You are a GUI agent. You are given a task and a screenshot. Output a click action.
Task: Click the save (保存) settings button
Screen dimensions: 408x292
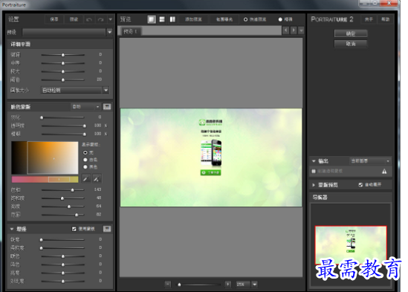[54, 19]
